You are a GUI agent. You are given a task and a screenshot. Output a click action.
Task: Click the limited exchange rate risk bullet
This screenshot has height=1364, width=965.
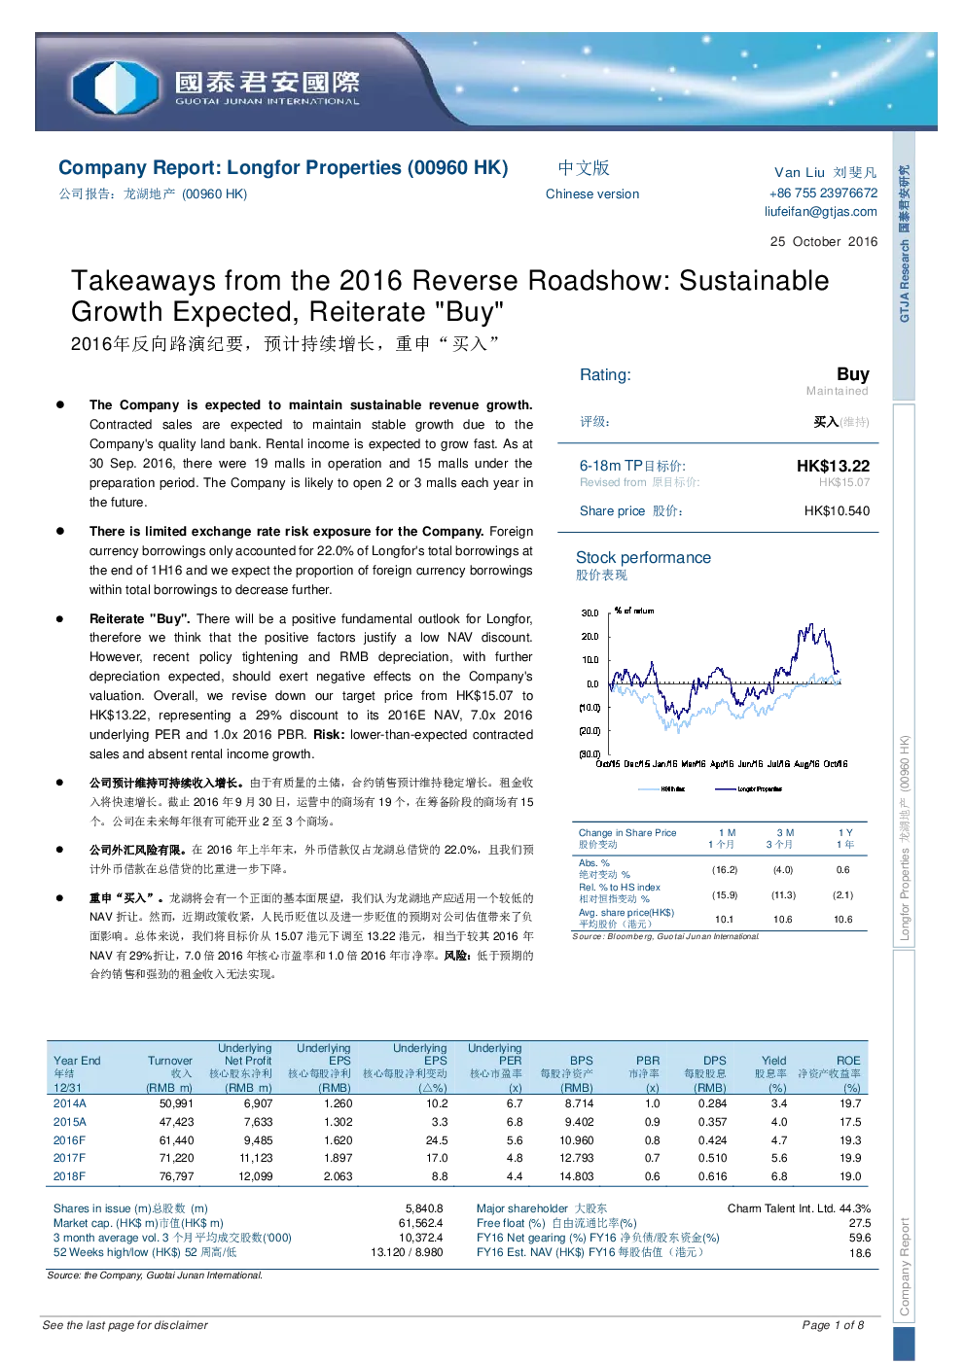[311, 561]
